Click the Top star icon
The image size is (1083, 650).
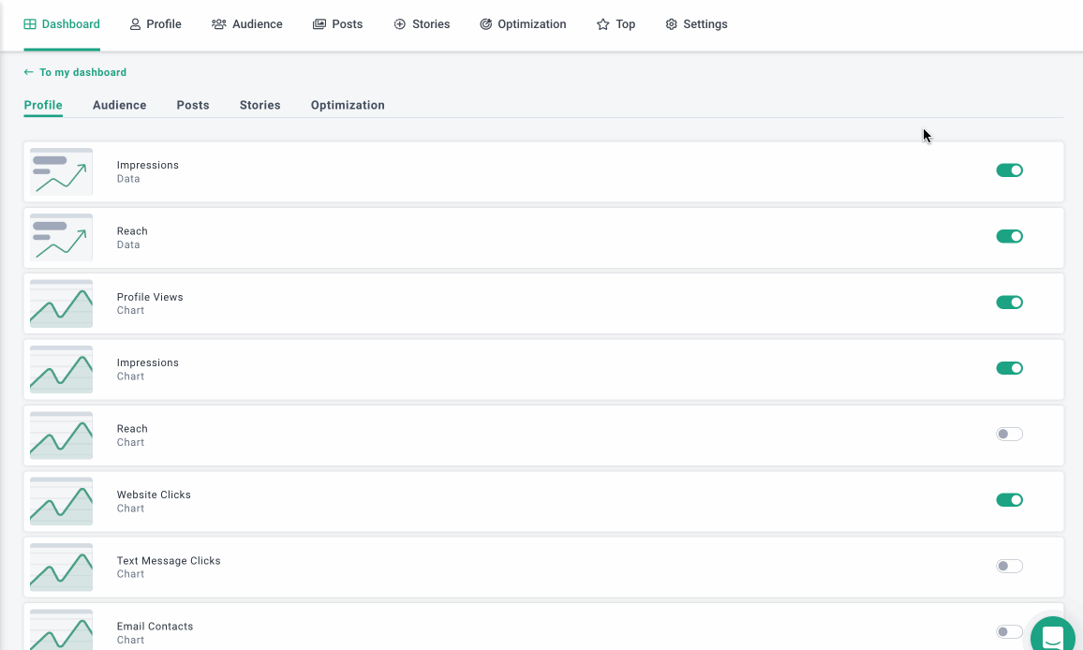(603, 24)
